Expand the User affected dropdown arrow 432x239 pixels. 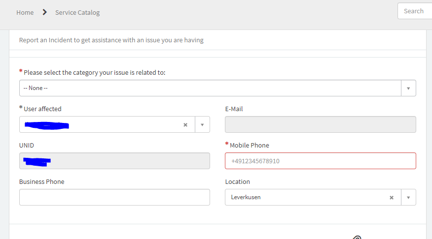coord(202,125)
